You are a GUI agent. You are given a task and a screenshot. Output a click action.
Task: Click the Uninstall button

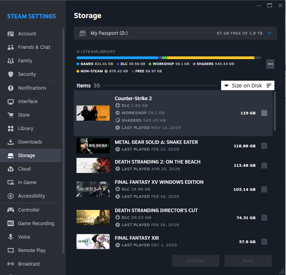pos(196,261)
